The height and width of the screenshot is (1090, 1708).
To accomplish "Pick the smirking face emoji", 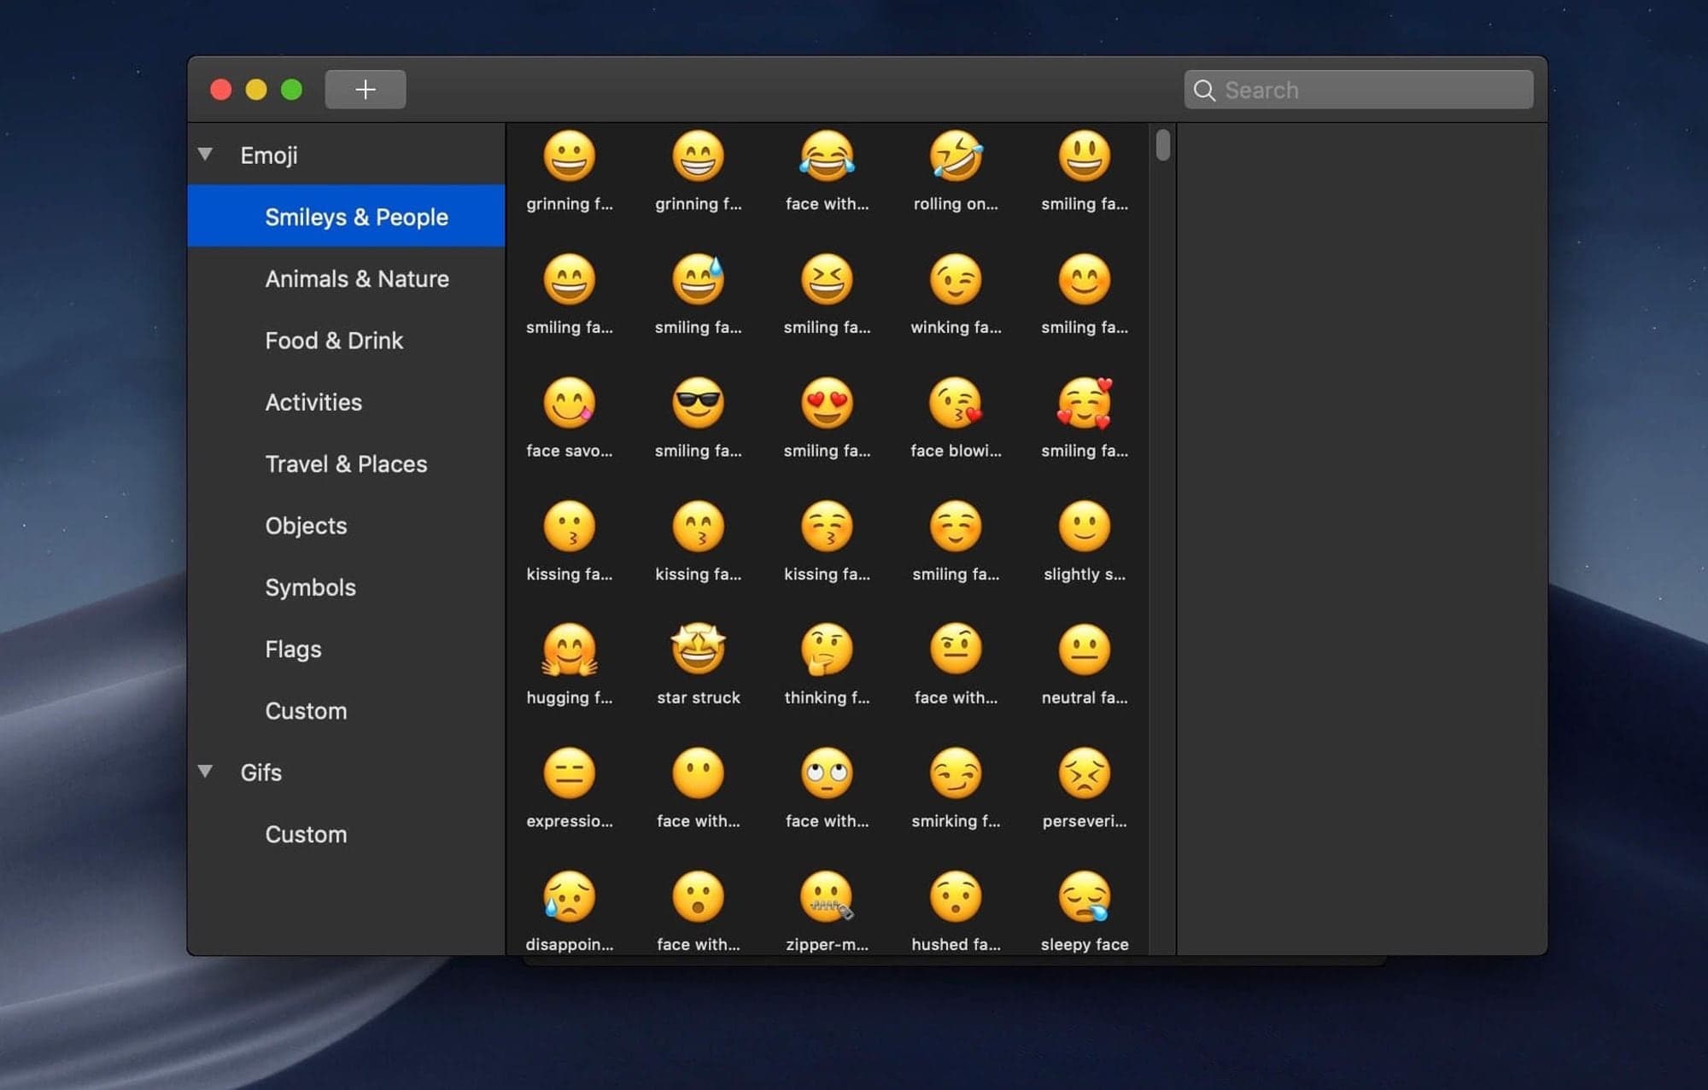I will point(956,773).
